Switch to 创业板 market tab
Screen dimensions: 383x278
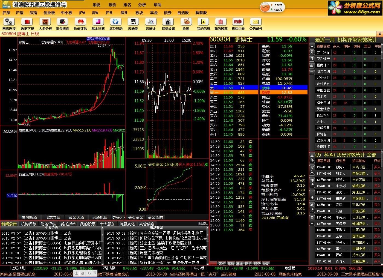tap(49, 13)
